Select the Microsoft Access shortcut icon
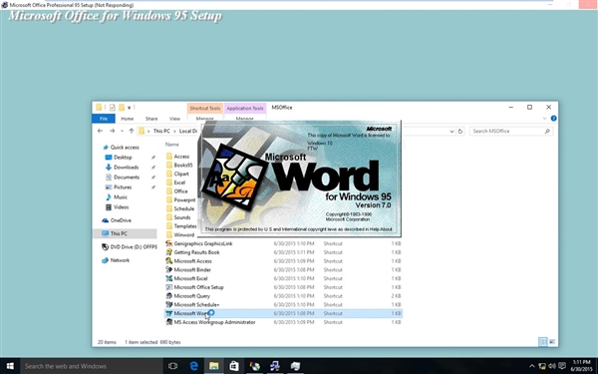This screenshot has height=374, width=598. [169, 261]
